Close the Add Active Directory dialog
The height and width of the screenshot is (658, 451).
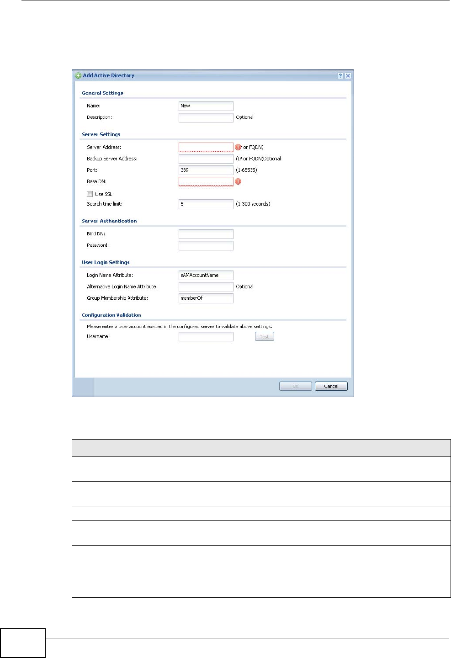(348, 76)
